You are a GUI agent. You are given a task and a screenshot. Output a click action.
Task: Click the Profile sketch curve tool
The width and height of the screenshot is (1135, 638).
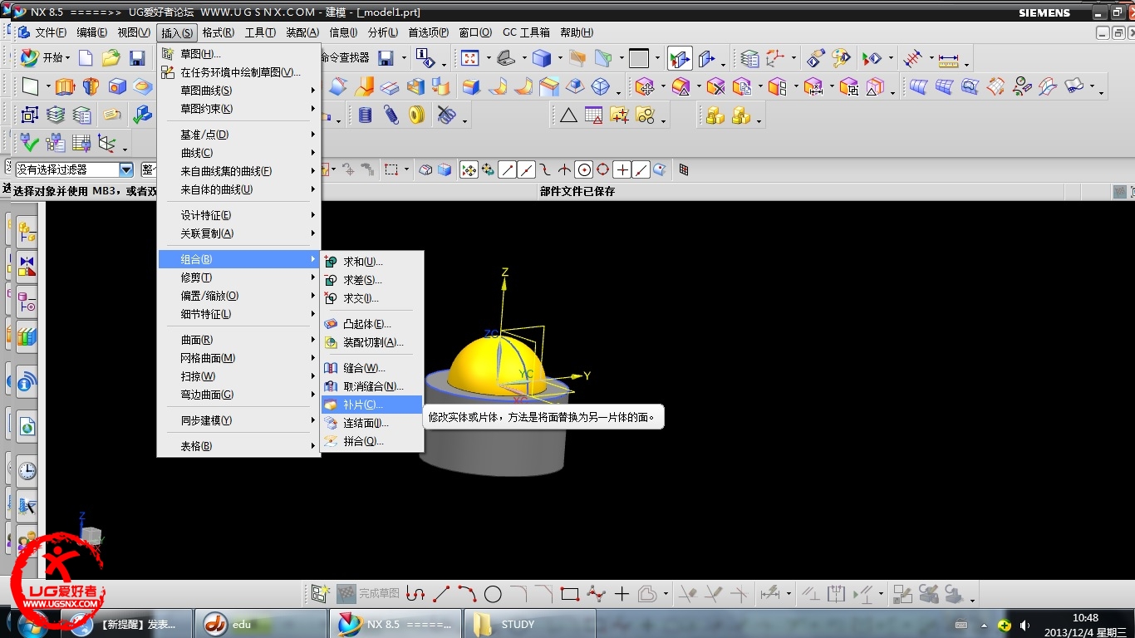pos(415,594)
